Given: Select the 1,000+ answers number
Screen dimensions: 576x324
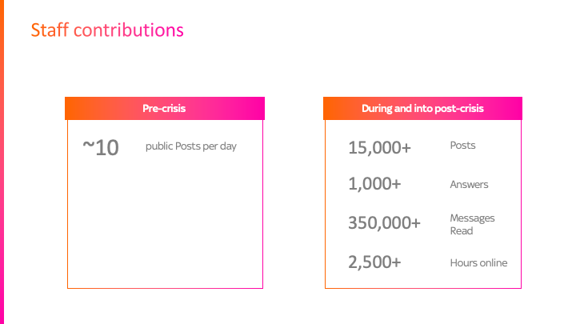Looking at the screenshot, I should coord(374,184).
